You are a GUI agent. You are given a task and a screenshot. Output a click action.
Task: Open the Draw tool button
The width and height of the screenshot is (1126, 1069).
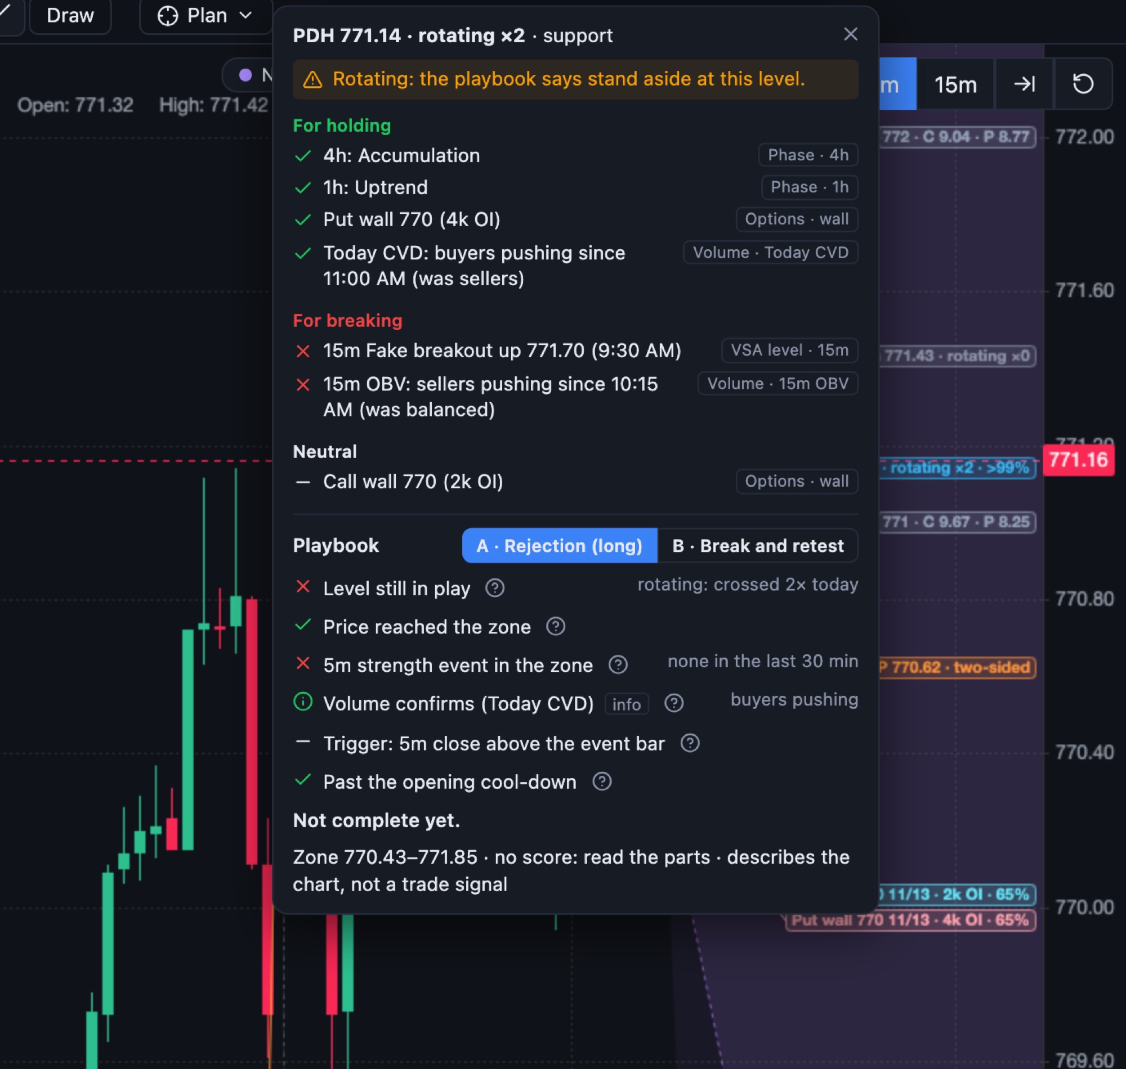click(x=70, y=16)
